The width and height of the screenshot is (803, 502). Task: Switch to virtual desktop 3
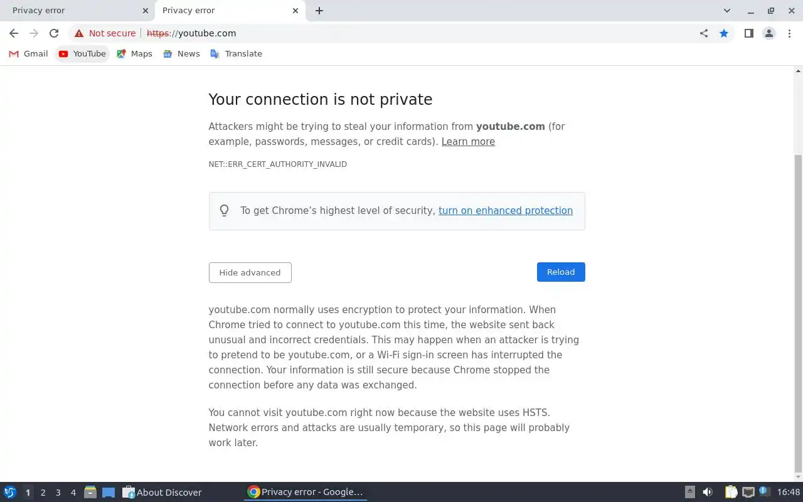coord(58,493)
